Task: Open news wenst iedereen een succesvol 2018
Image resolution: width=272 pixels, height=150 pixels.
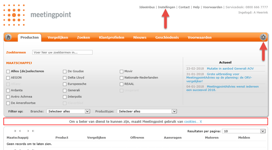Action: pos(223,88)
